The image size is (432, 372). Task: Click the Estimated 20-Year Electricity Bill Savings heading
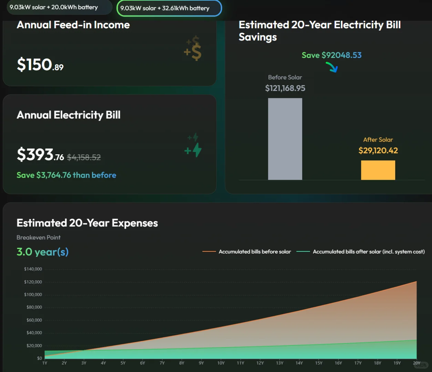click(x=320, y=31)
